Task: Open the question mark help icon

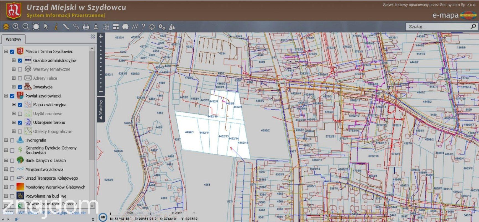Action: 143,27
